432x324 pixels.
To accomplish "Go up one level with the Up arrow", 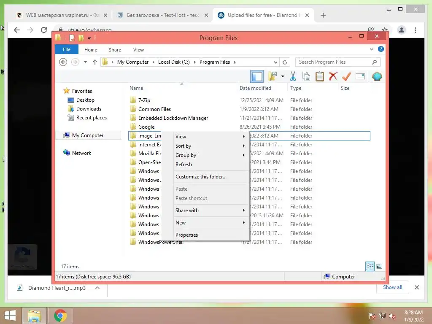I will (x=95, y=62).
